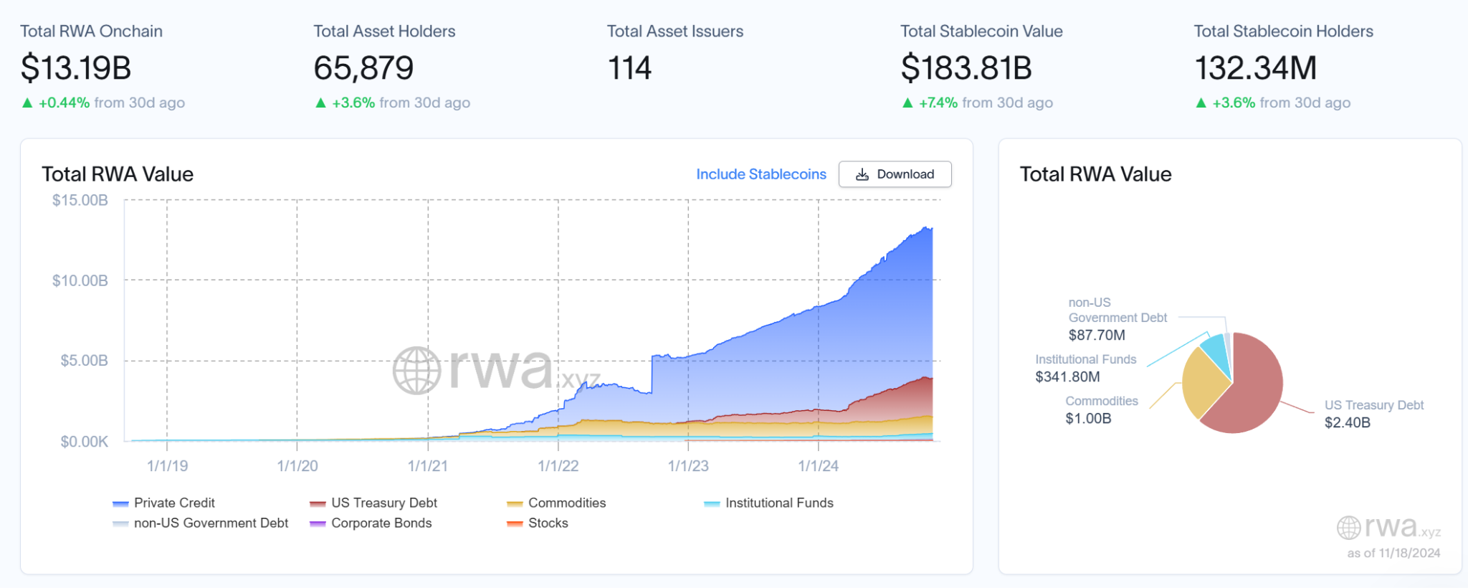Viewport: 1468px width, 588px height.
Task: Click the 1/1/23 x-axis label
Action: click(x=688, y=466)
